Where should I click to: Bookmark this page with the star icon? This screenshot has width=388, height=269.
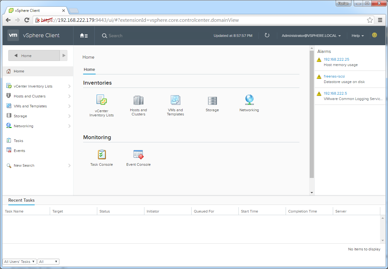tap(370, 20)
